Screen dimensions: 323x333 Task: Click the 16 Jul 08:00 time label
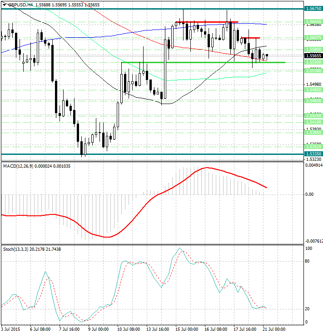click(x=215, y=329)
